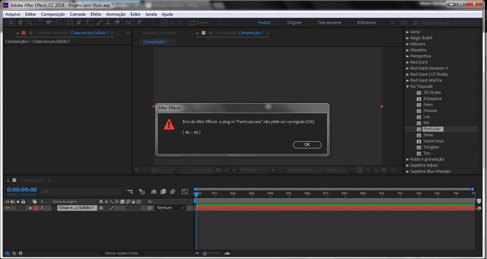
Task: Select the arrow Selection tool
Action: click(12, 22)
